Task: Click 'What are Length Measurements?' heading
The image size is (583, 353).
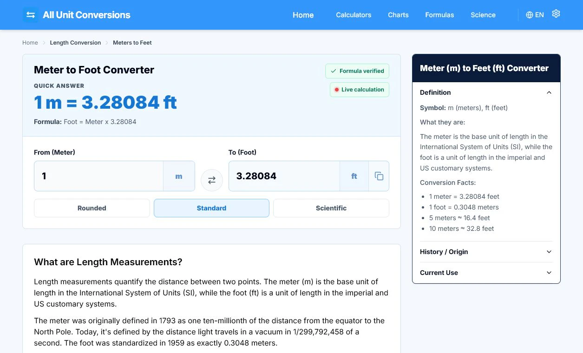Action: tap(108, 262)
